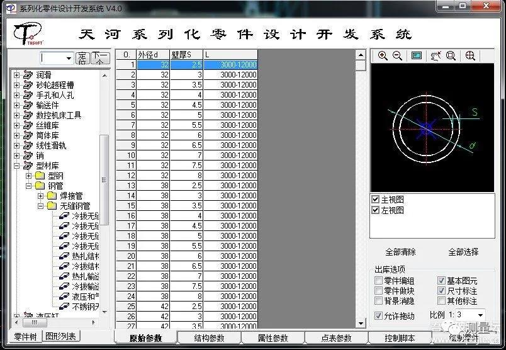The image size is (506, 350).
Task: Enable the 背景消隐 option
Action: [378, 301]
